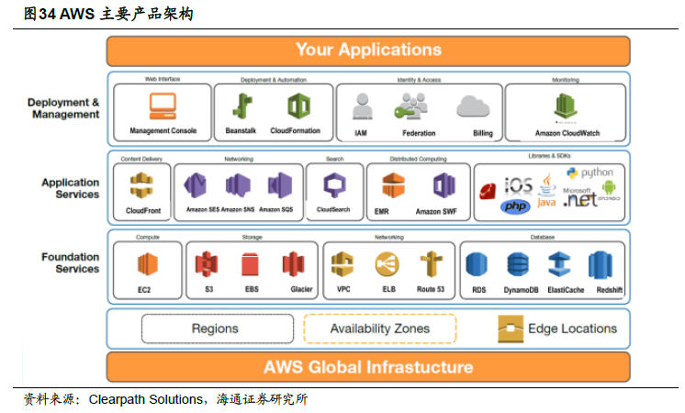This screenshot has height=413, width=685.
Task: Click the Your Applications orange banner
Action: coord(368,50)
